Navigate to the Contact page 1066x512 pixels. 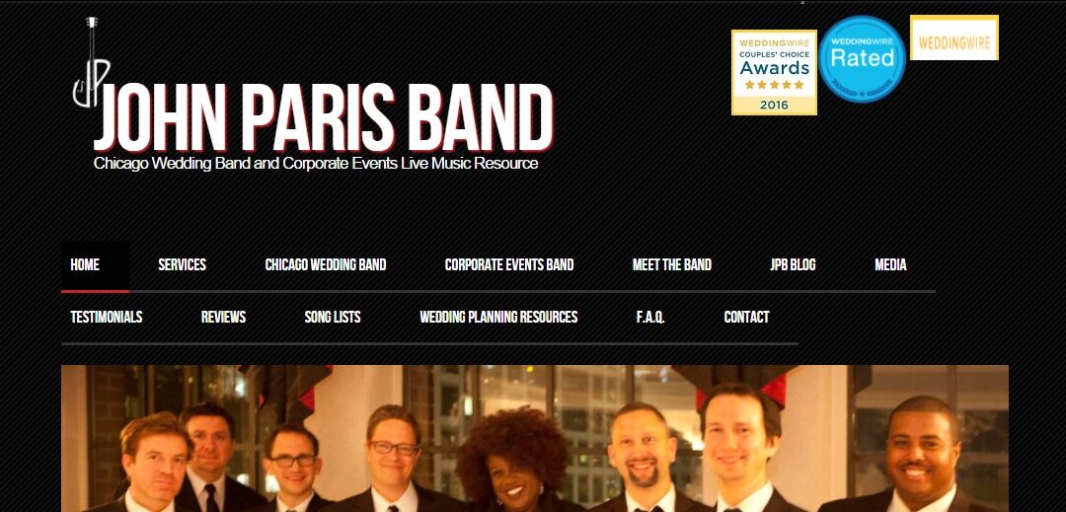pos(746,317)
